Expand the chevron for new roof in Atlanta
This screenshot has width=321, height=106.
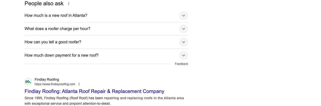coord(184,16)
